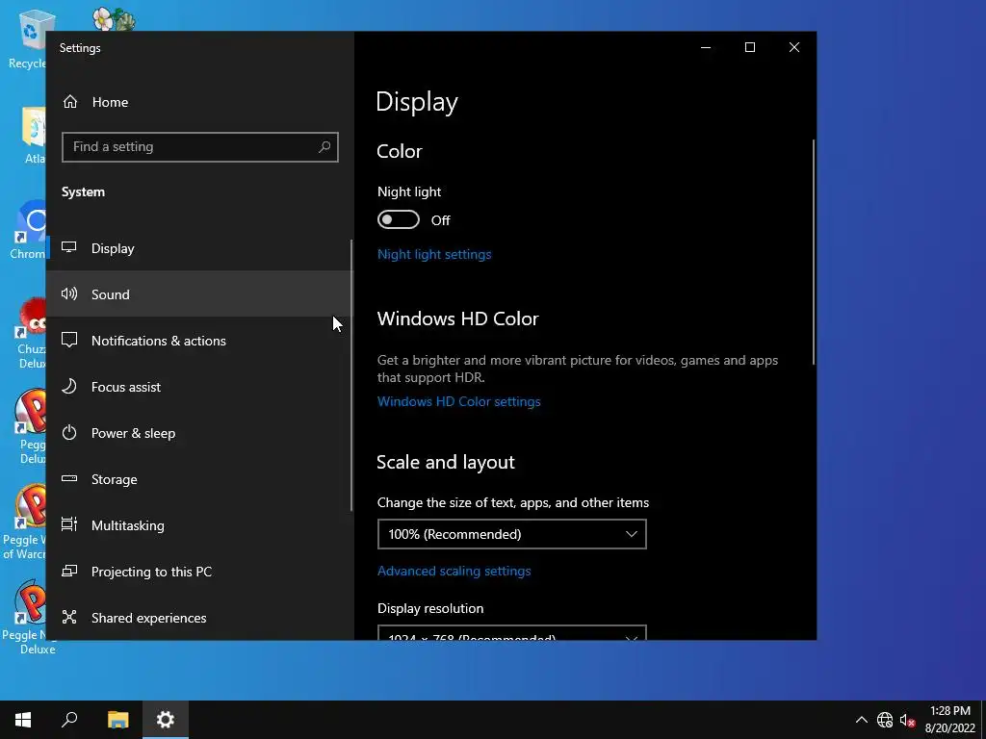986x739 pixels.
Task: Toggle the Night light switch
Action: click(x=398, y=220)
